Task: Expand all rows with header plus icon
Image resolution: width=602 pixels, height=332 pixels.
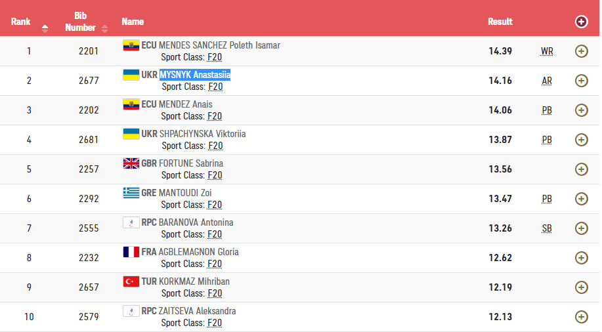Action: [x=581, y=22]
